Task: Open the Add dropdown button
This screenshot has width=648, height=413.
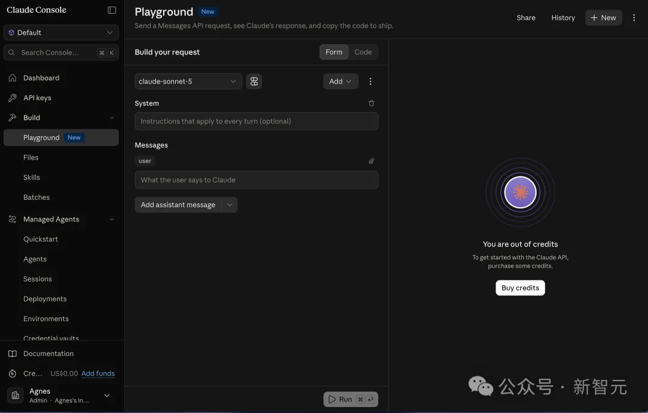Action: click(341, 82)
